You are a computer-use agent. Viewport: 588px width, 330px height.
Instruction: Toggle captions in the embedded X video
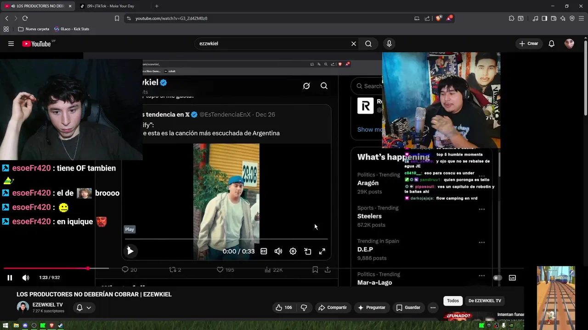coord(264,251)
